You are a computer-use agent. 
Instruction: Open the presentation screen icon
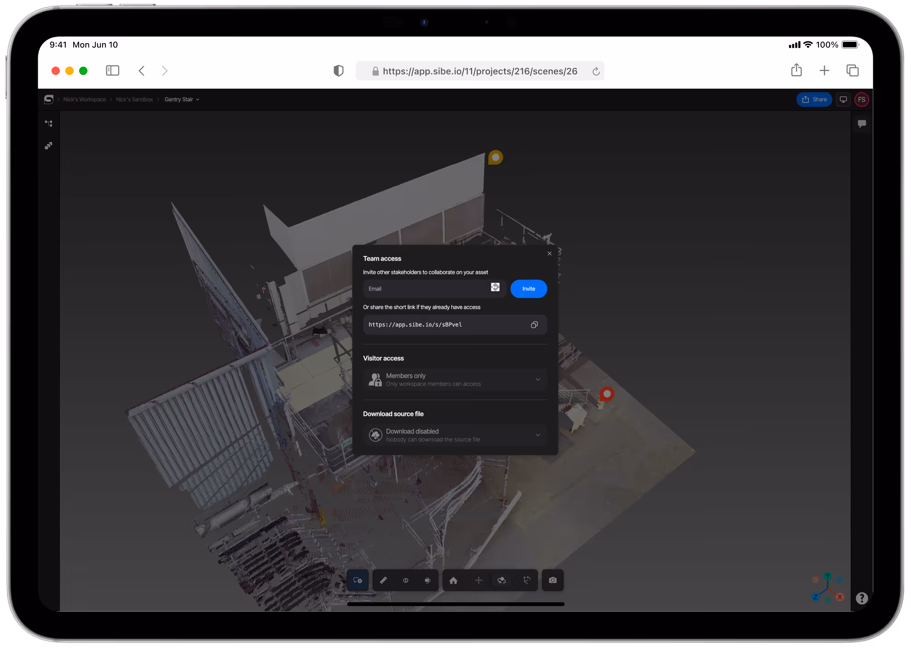point(843,99)
